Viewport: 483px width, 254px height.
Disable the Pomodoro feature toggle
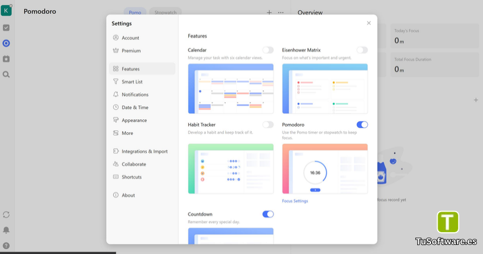point(362,125)
